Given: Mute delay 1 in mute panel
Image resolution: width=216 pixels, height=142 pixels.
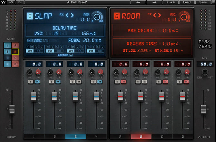Looking at the screenshot, I should tap(7, 45).
